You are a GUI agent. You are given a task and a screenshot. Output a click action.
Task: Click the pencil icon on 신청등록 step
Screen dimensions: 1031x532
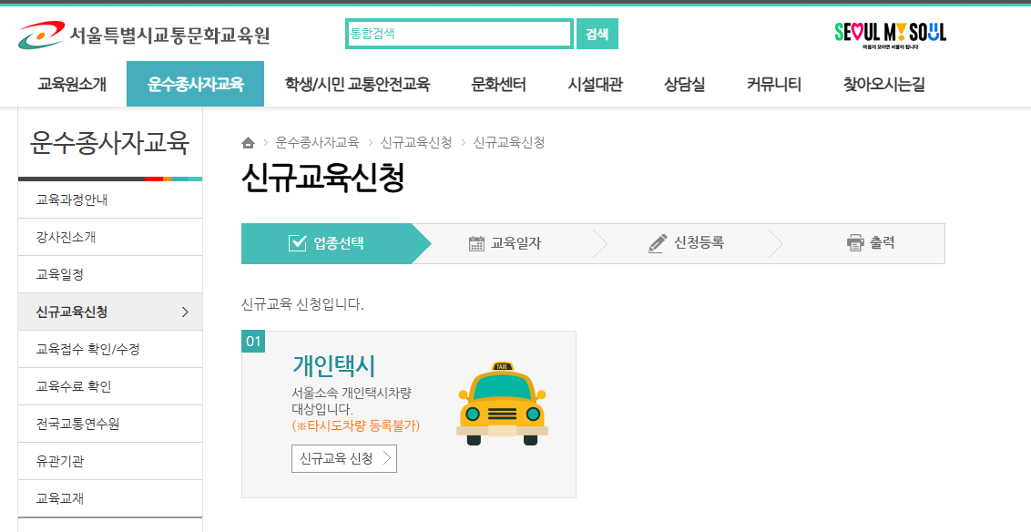pos(658,242)
